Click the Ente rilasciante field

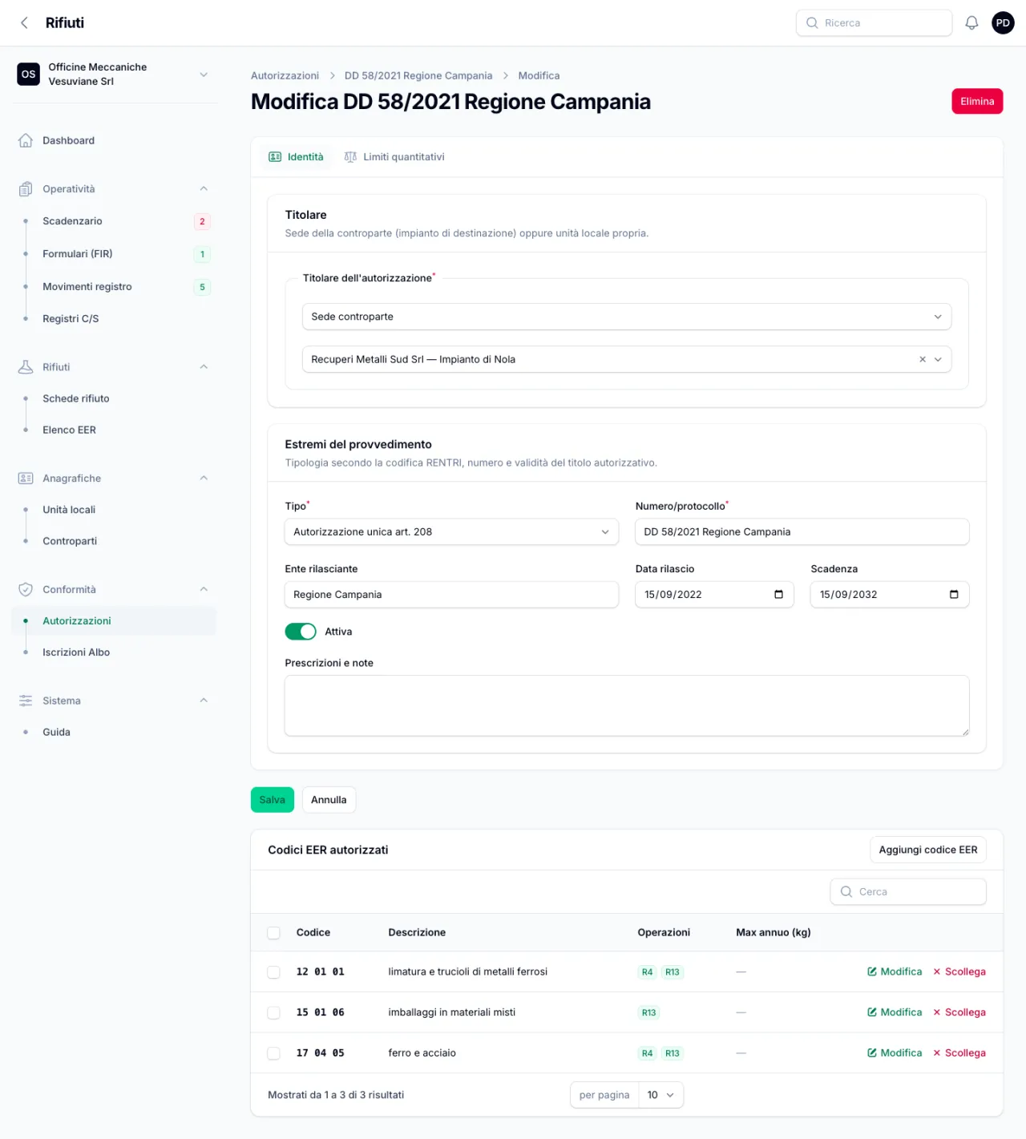(452, 595)
